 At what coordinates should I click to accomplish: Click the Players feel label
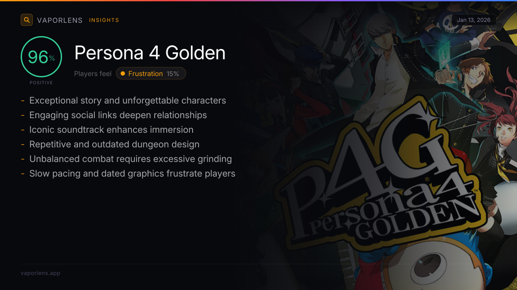point(93,73)
